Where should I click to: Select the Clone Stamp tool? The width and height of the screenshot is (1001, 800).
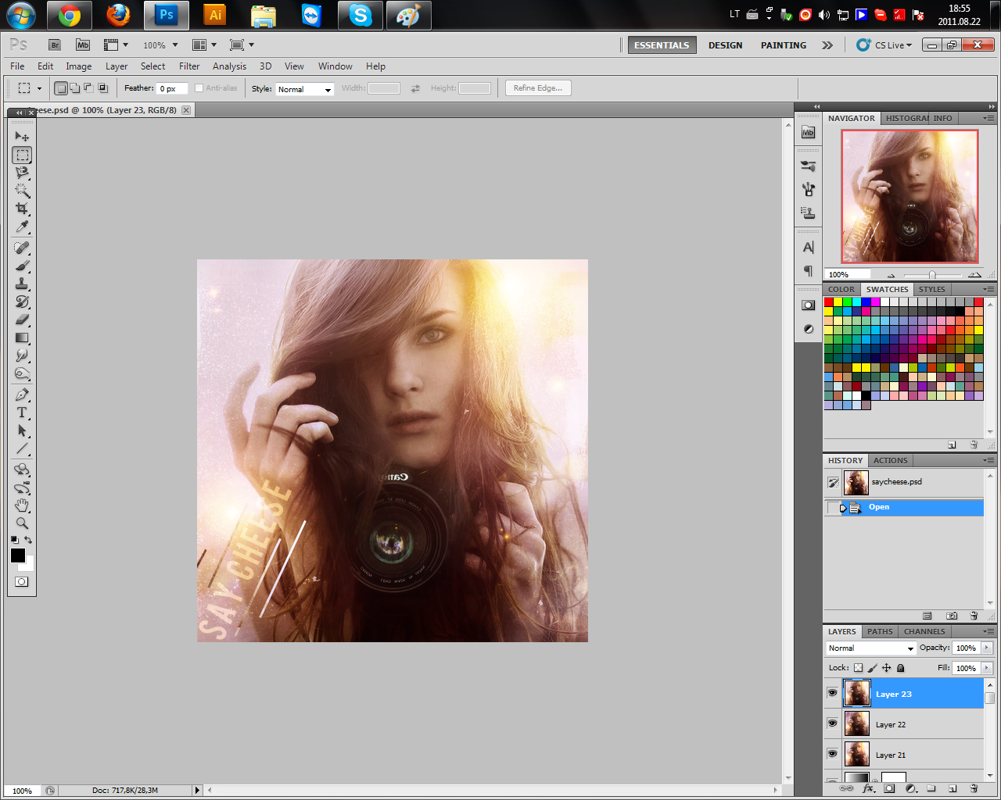point(22,284)
